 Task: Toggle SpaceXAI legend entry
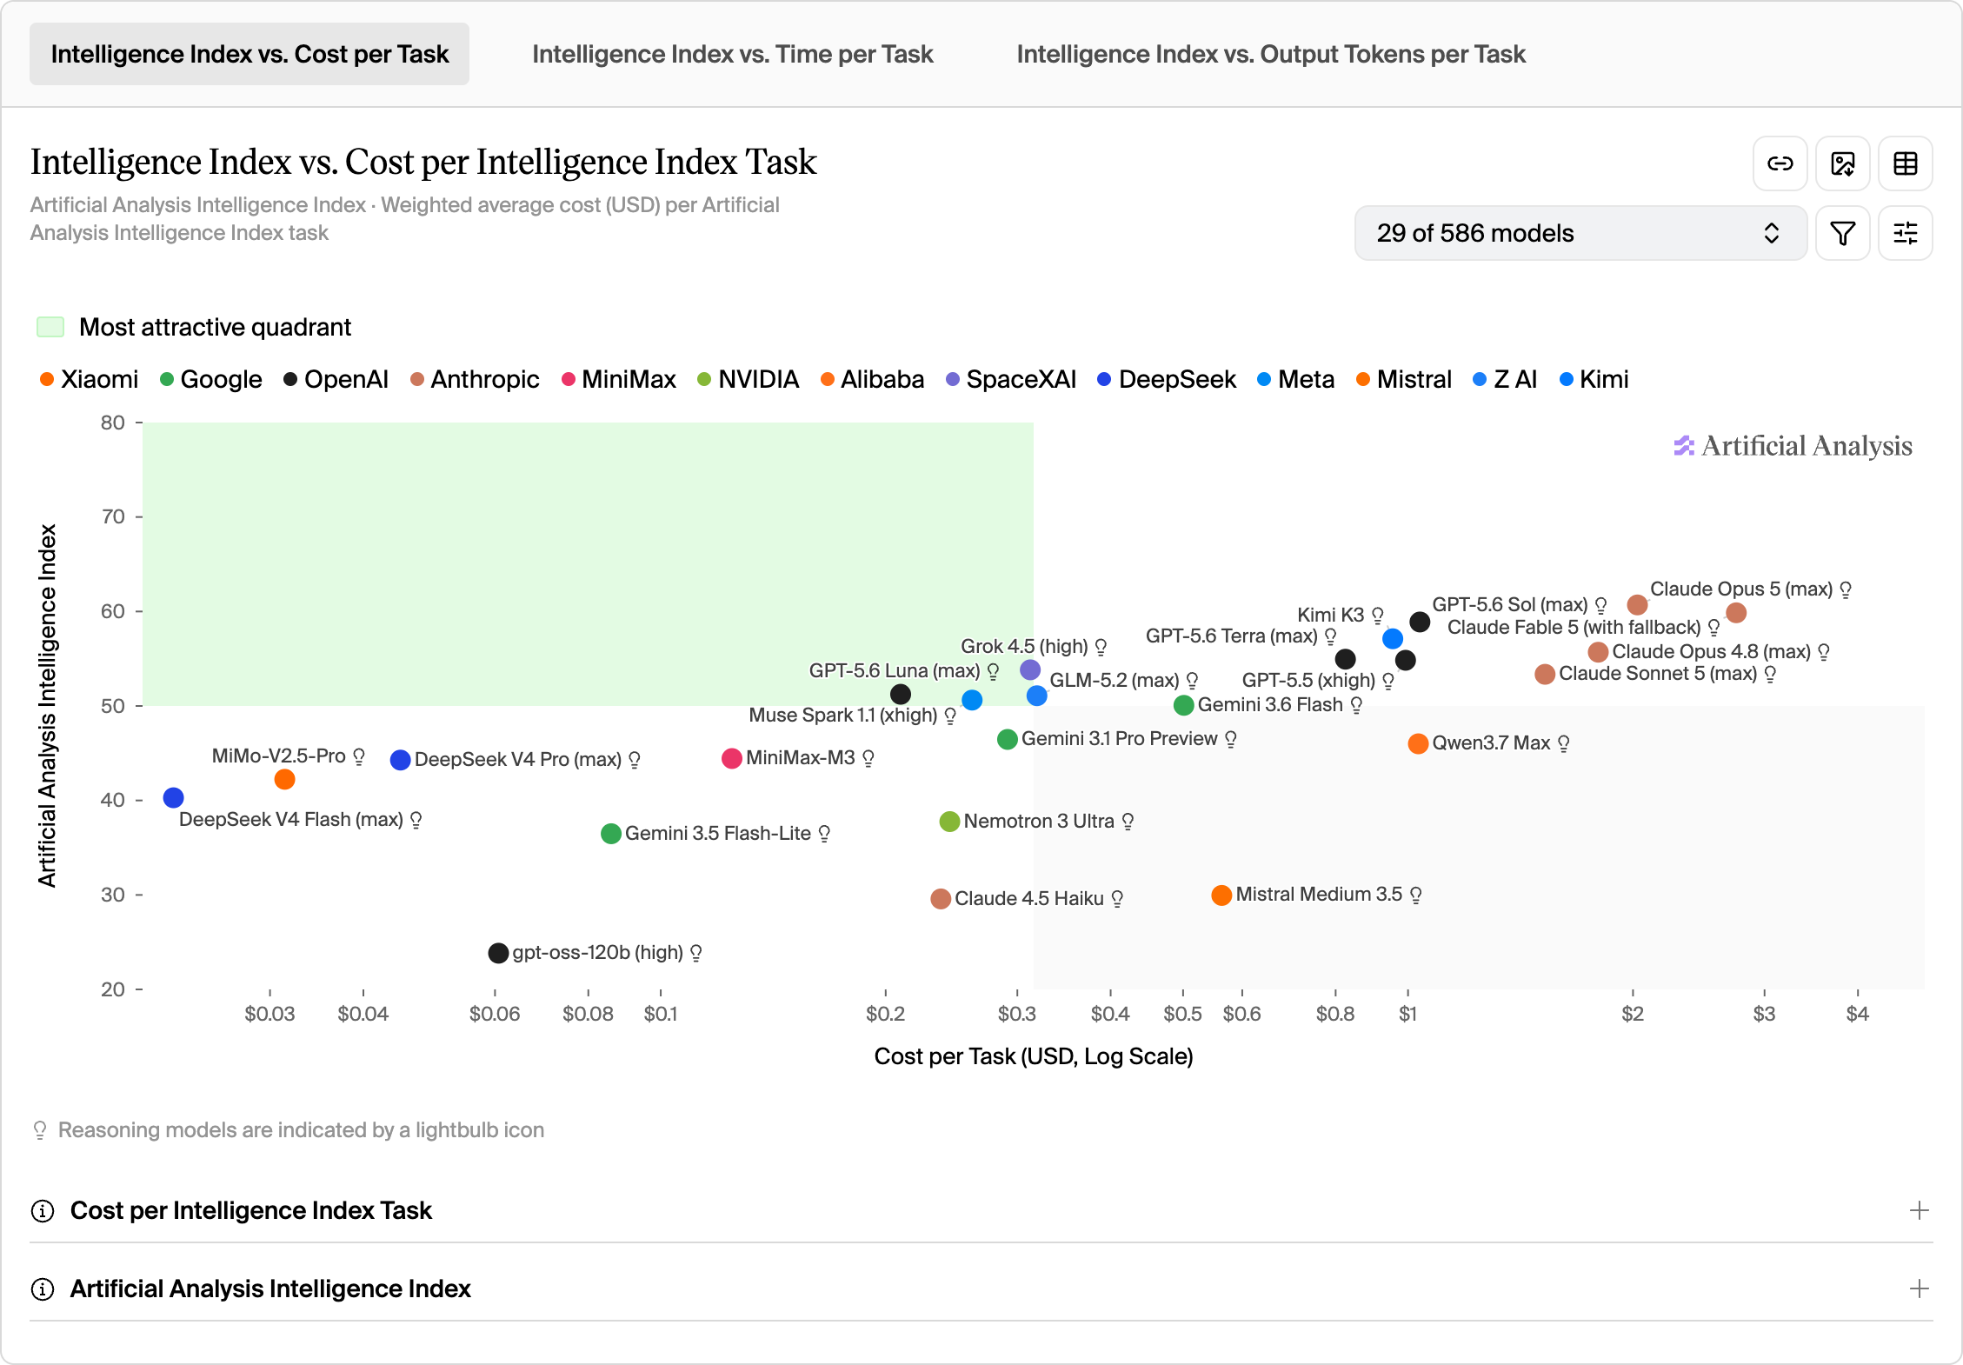click(1011, 379)
